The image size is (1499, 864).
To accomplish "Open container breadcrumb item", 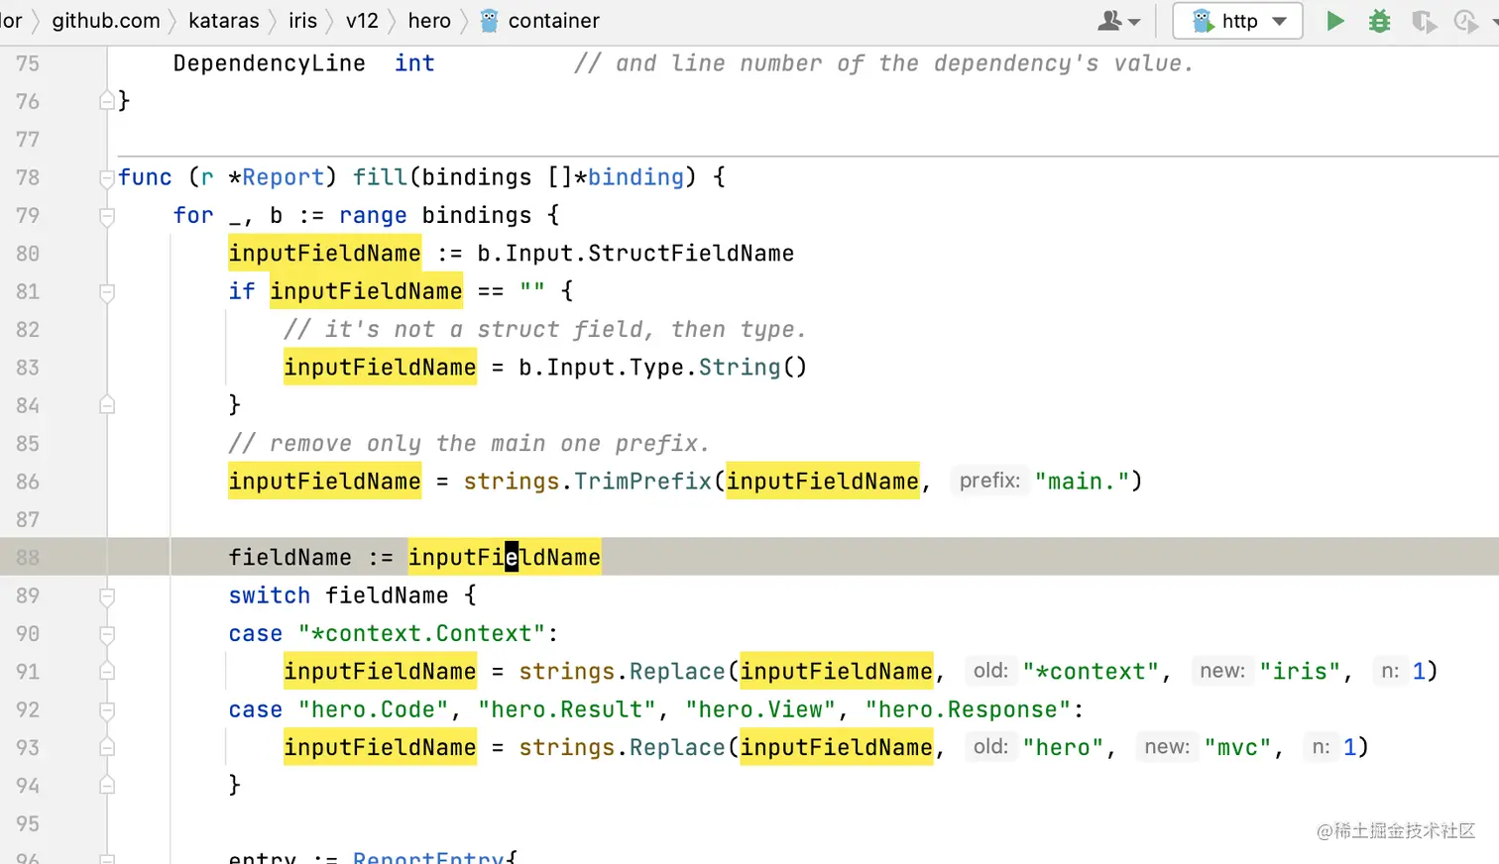I will coord(553,21).
